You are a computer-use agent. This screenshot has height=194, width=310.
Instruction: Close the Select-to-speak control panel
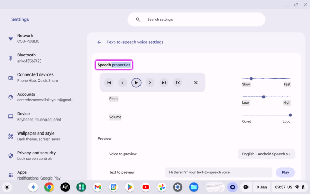tap(196, 83)
